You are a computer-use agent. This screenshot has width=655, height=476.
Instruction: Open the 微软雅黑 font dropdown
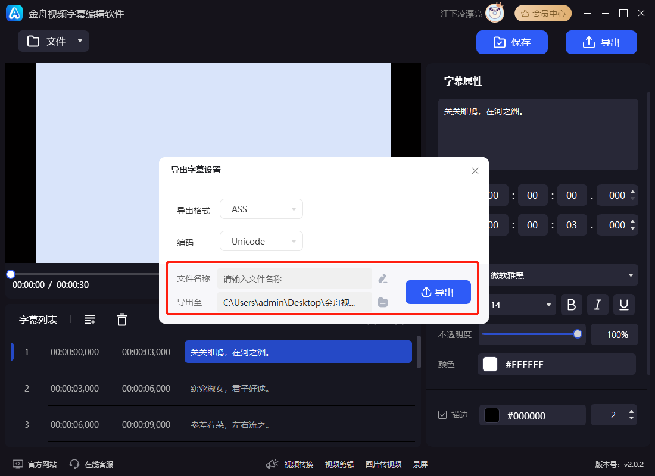563,275
